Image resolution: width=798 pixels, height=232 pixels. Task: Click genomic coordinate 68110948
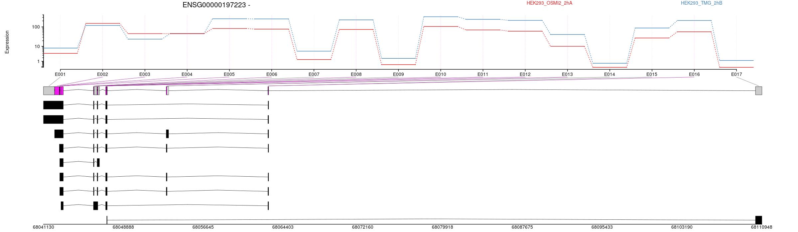click(761, 227)
